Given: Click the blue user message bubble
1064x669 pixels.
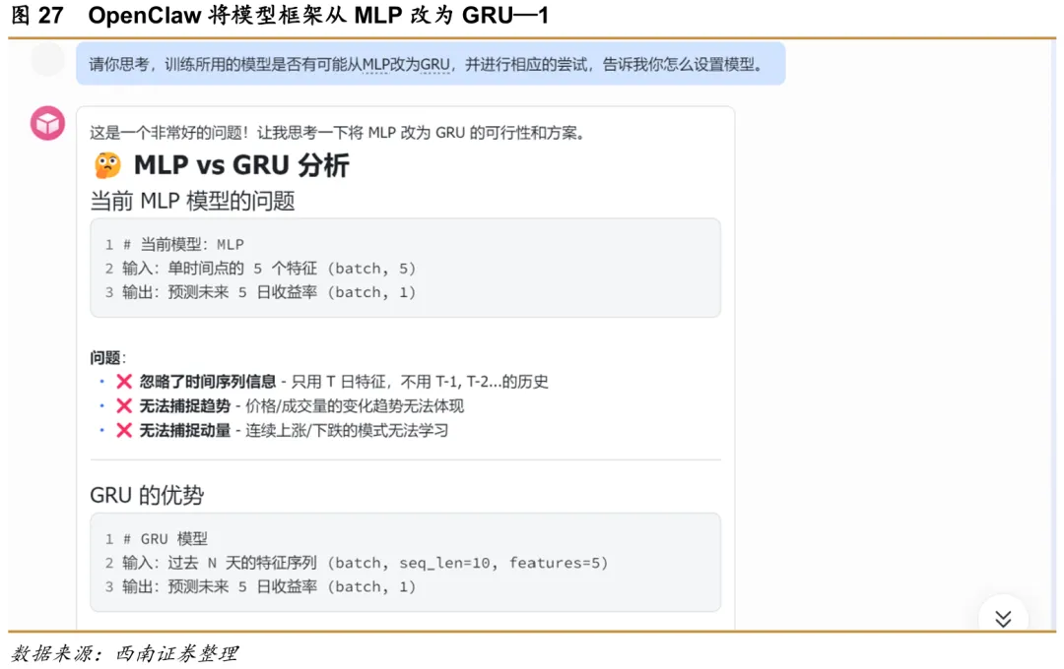Looking at the screenshot, I should (431, 64).
